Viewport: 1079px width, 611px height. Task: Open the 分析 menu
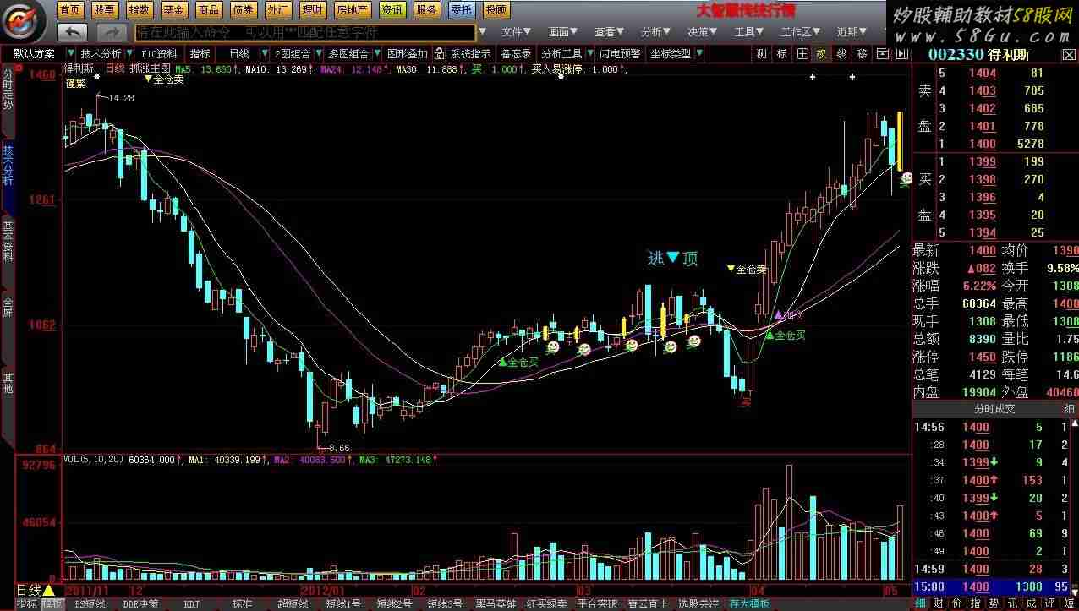[x=655, y=32]
